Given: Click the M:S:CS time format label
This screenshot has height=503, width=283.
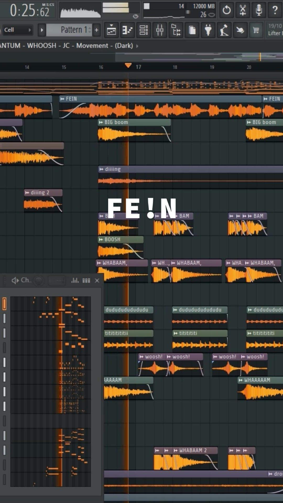Looking at the screenshot, I should point(48,4).
